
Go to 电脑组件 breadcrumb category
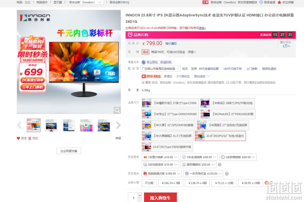[42, 2]
